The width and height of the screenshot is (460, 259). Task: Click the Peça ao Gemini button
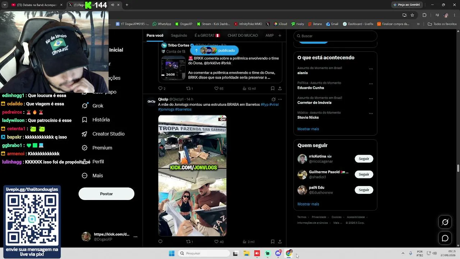(x=406, y=5)
